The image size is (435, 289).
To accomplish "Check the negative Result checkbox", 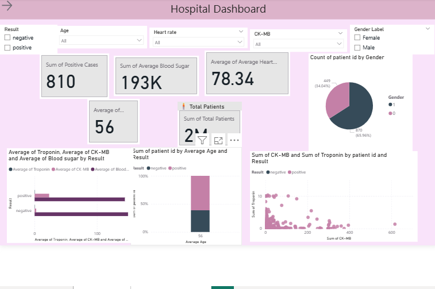I will (x=8, y=38).
